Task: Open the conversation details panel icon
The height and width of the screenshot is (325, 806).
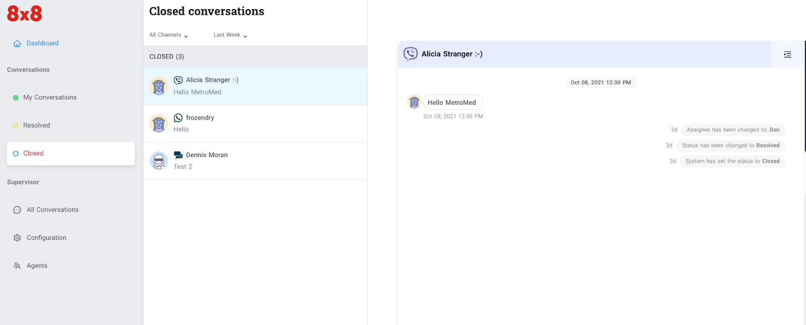Action: click(787, 54)
